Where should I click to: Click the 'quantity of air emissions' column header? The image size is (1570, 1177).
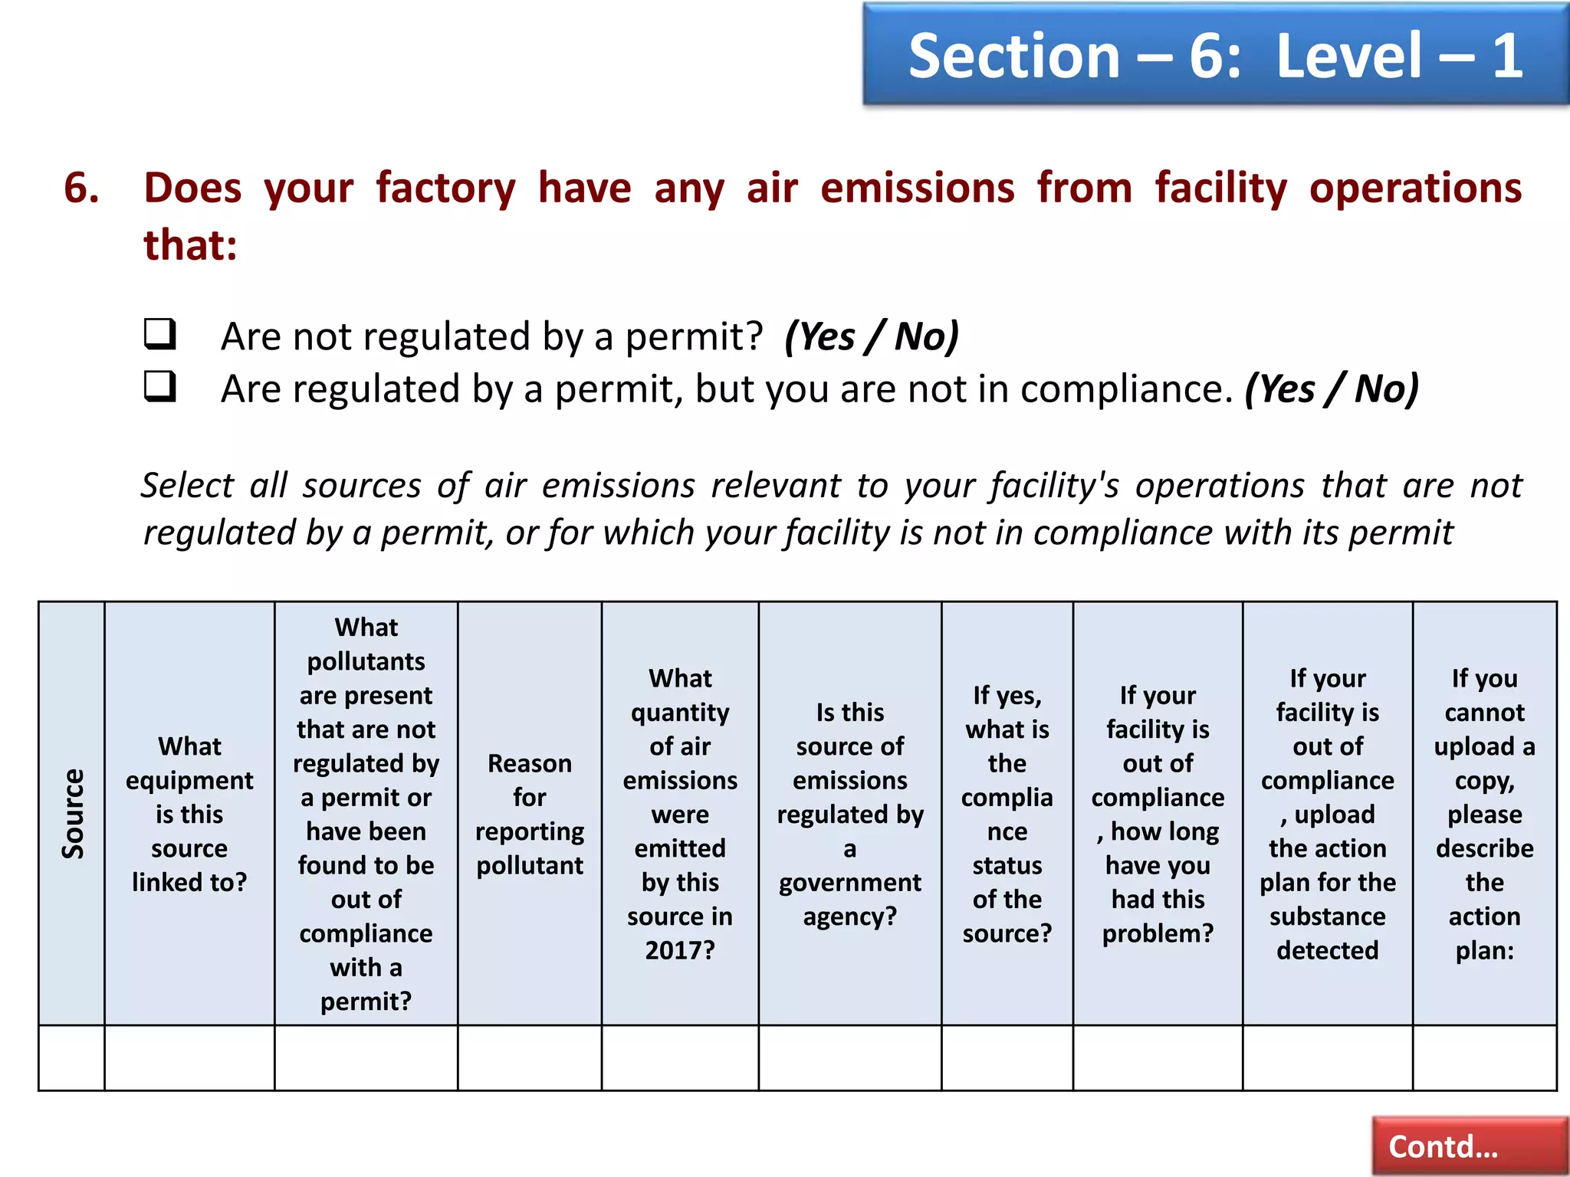[x=681, y=814]
